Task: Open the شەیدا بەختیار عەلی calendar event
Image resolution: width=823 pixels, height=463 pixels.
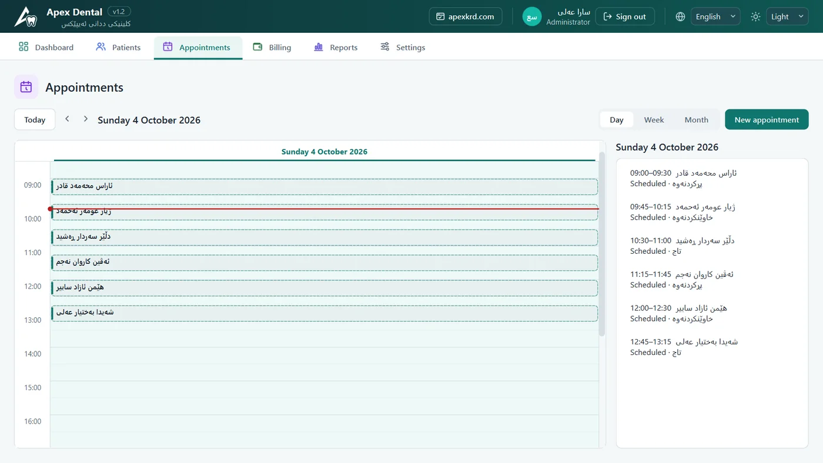Action: pyautogui.click(x=324, y=313)
